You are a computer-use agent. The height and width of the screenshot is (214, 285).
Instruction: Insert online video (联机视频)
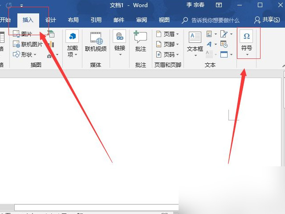click(x=96, y=42)
